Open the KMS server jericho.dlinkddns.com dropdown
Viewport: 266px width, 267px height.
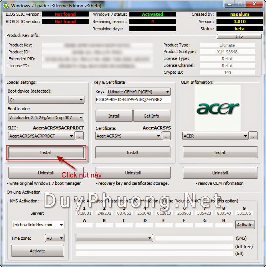(38, 225)
